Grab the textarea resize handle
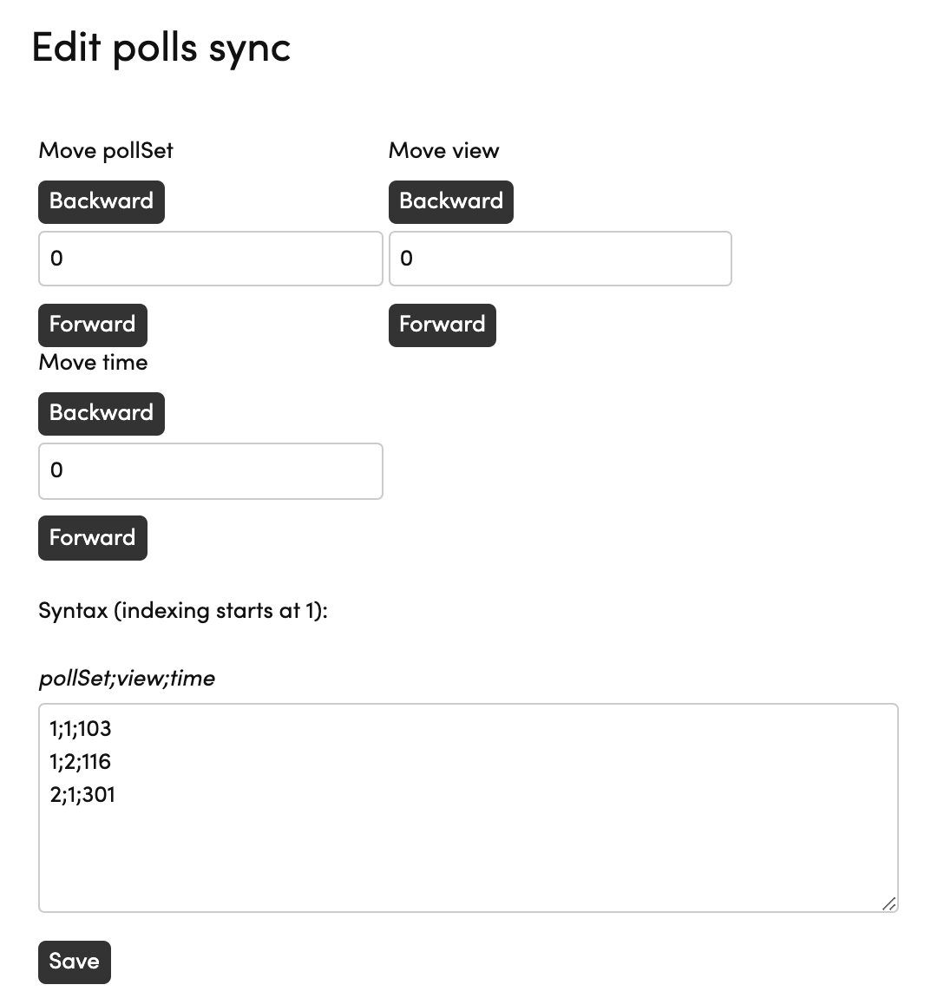The image size is (944, 998). coord(888,903)
